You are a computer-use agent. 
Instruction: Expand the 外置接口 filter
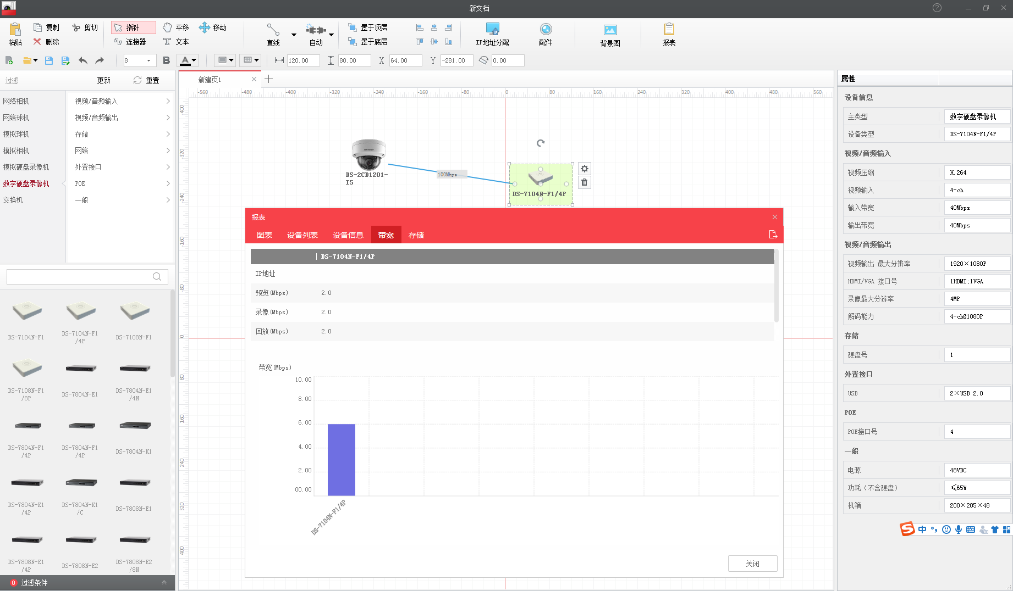[x=123, y=167]
